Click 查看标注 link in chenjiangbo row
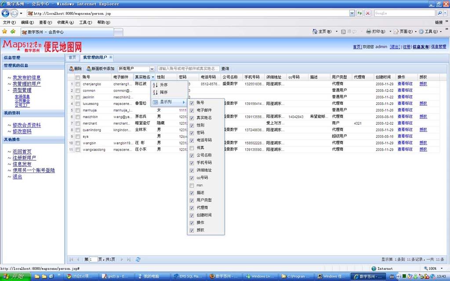 405,84
